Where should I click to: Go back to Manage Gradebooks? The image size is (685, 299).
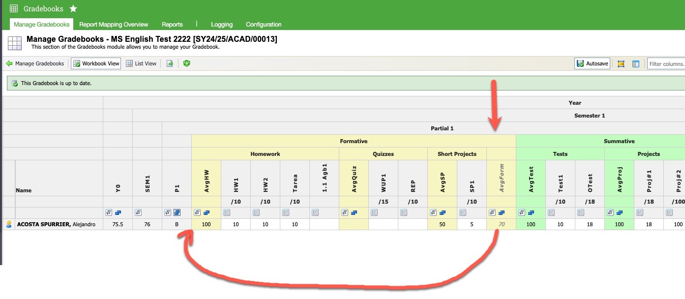point(35,63)
